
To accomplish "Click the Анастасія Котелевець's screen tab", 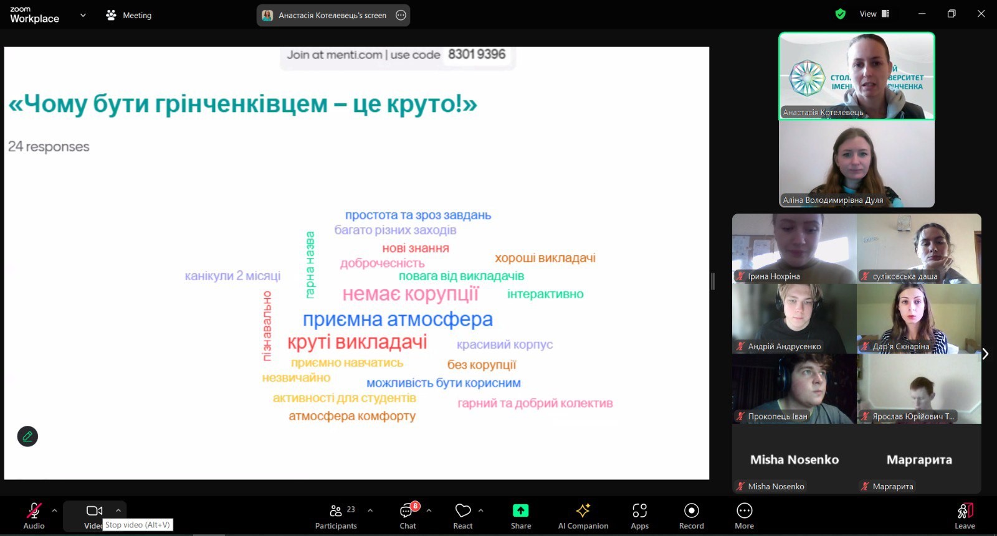I will pyautogui.click(x=333, y=15).
